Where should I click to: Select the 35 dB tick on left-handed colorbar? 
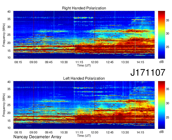click(x=167, y=89)
